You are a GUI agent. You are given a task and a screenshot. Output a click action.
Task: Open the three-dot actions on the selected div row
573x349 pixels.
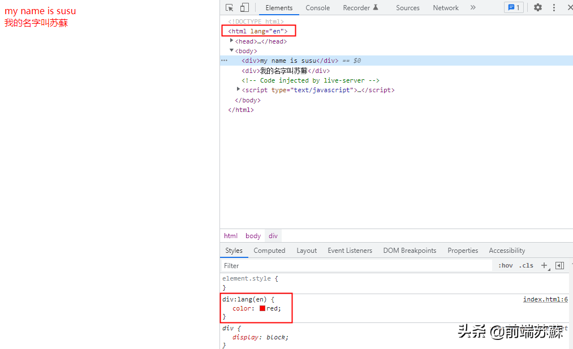coord(224,61)
